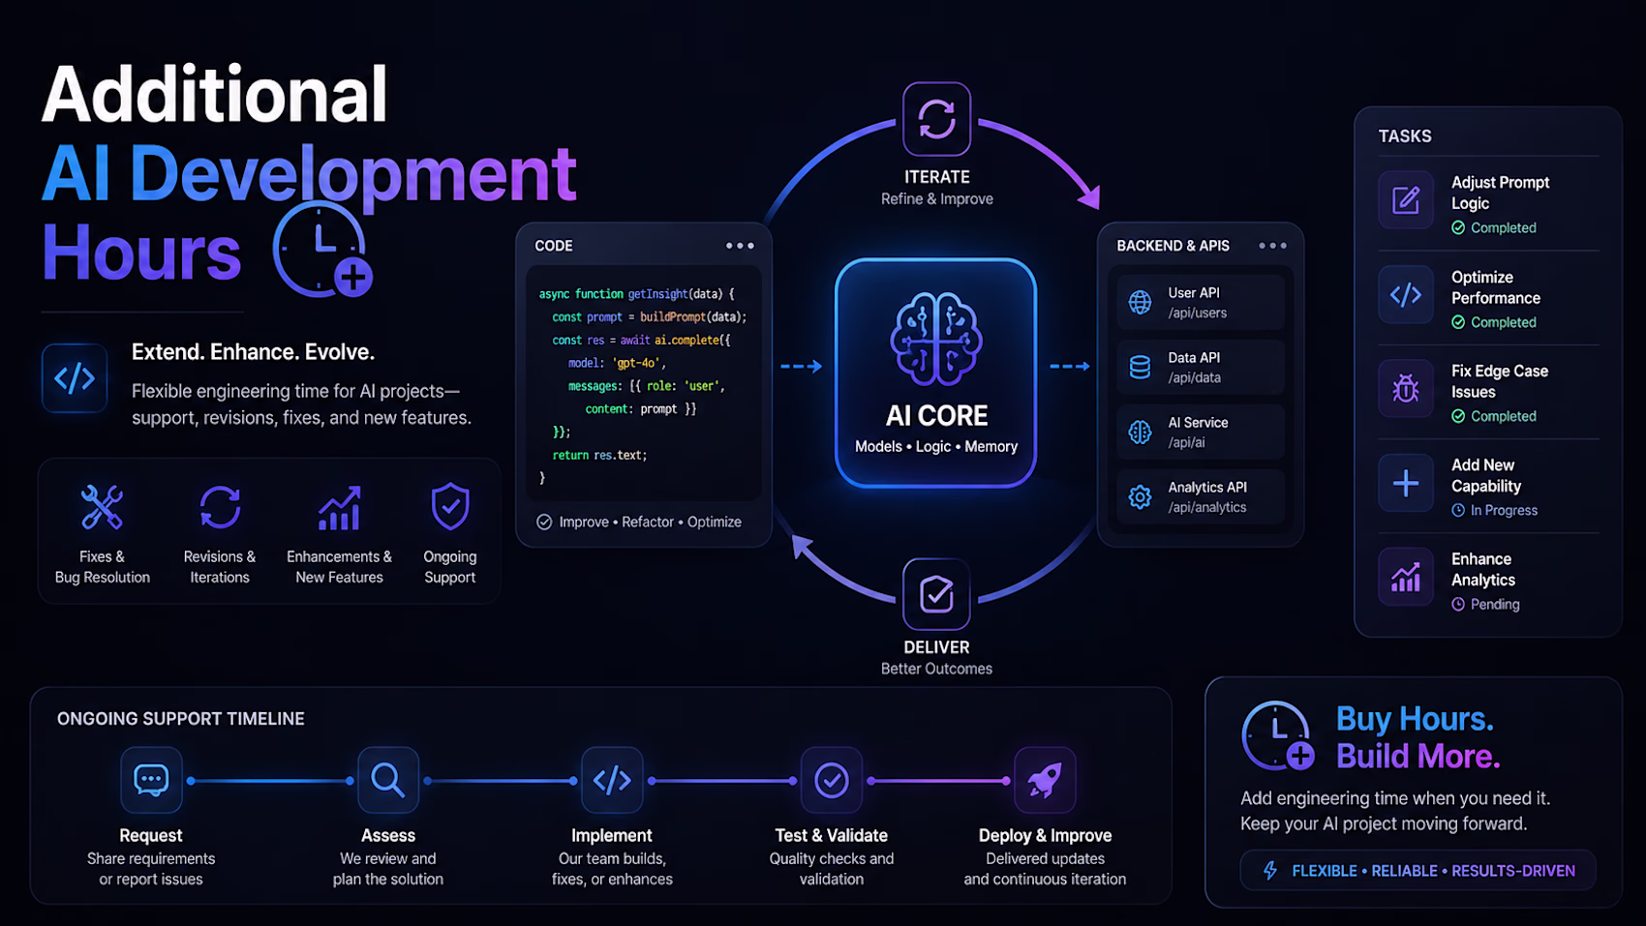Click the globe icon beside User API
The height and width of the screenshot is (926, 1646).
1141,303
